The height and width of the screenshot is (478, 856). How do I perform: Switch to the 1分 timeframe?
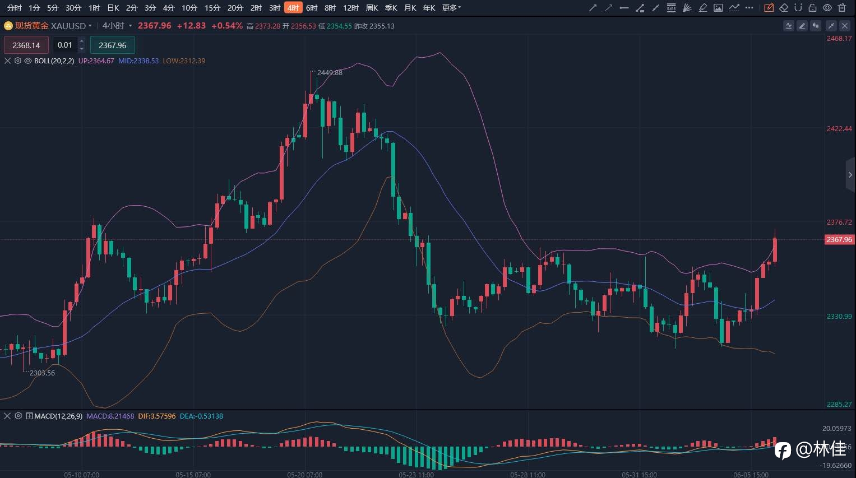pos(35,8)
